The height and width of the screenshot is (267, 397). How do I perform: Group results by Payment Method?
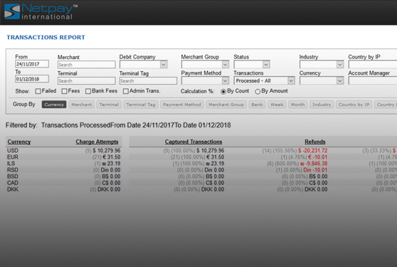tap(182, 105)
